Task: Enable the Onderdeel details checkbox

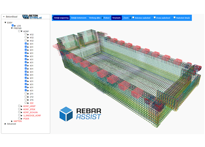Action: click(175, 17)
